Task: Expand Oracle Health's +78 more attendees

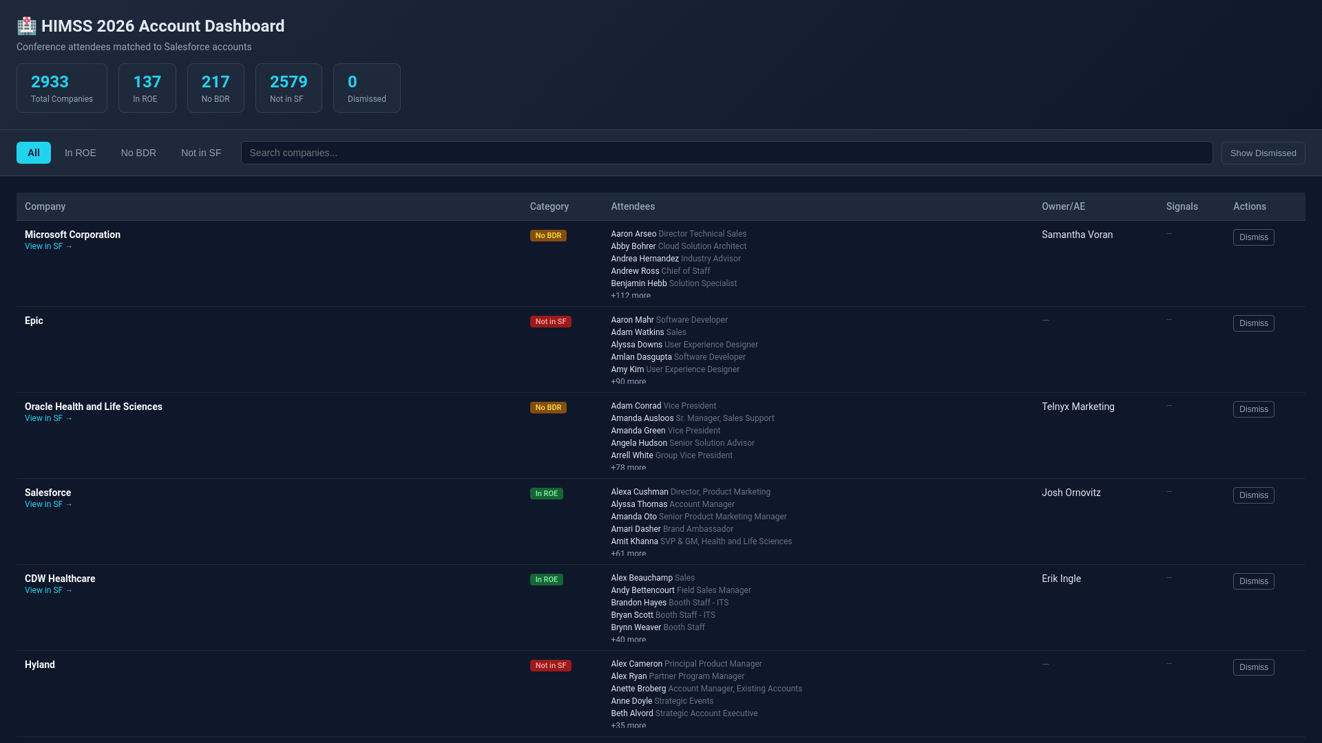Action: tap(628, 467)
